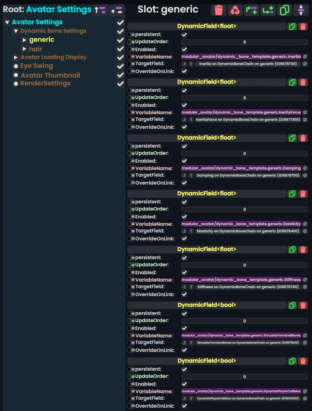Viewport: 312px width, 411px height.
Task: Duplicate the generic slot with the header copy icon
Action: (x=284, y=10)
